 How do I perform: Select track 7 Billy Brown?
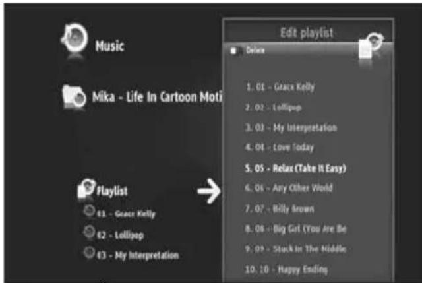pos(280,208)
